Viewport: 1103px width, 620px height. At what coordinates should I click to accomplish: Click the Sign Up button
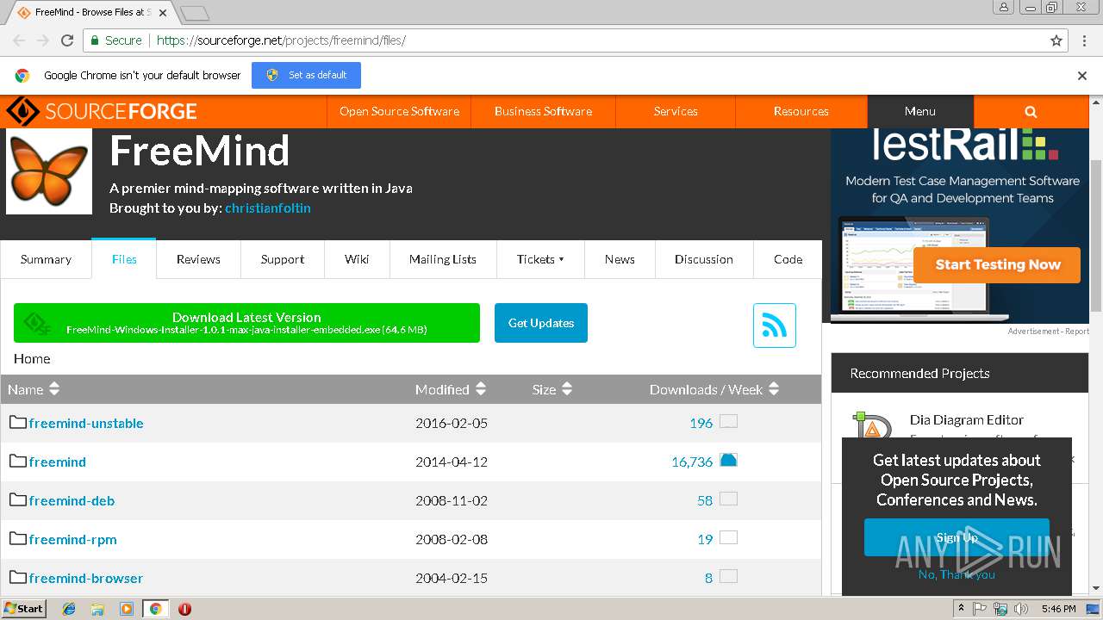pyautogui.click(x=957, y=537)
